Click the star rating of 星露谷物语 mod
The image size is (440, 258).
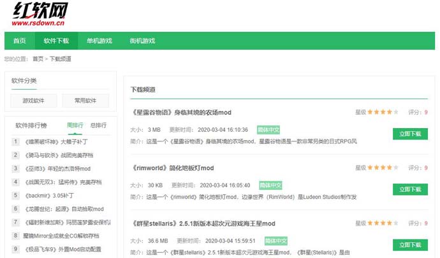tap(383, 112)
